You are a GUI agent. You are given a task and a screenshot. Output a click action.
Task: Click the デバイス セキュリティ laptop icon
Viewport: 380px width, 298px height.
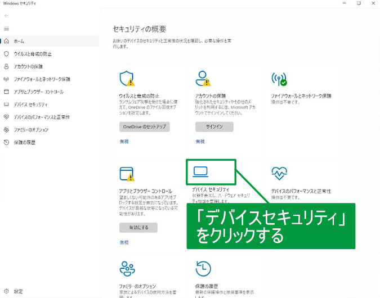200,171
